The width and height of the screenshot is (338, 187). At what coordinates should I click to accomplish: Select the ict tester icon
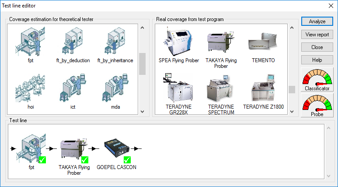tap(73, 88)
